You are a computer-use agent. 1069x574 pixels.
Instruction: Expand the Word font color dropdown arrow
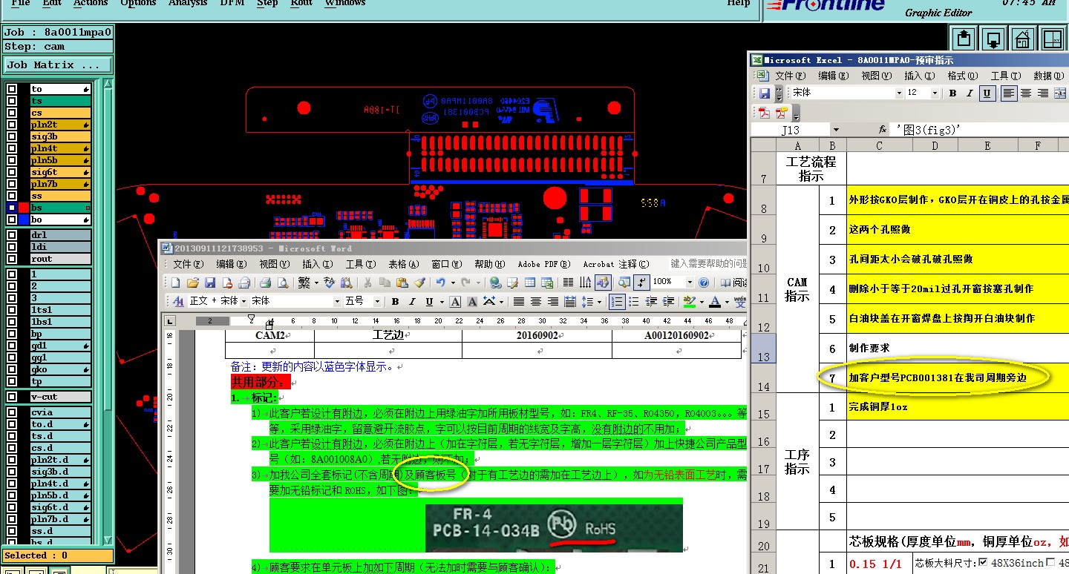click(x=727, y=302)
